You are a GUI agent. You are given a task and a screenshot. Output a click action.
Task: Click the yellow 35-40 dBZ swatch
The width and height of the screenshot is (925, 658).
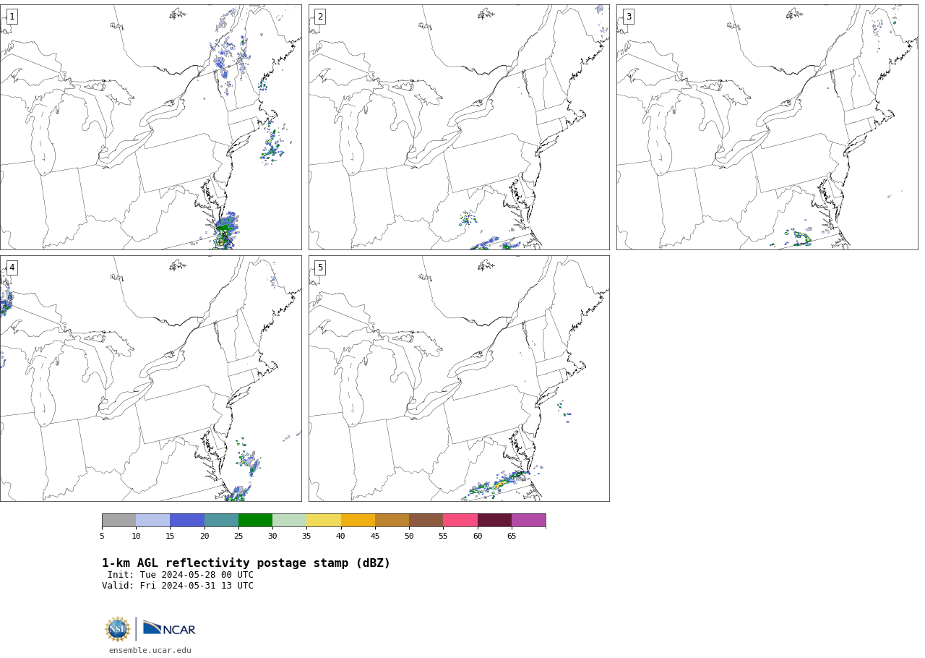(324, 521)
